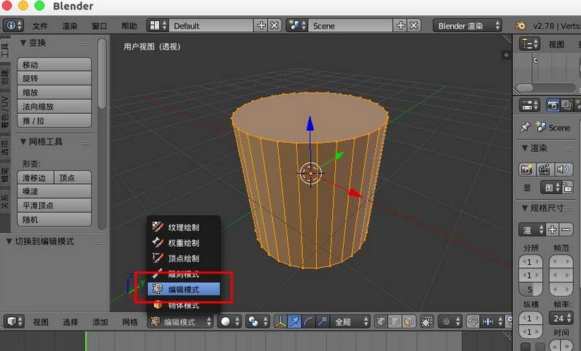
Task: Open the Properties editor type selector
Action: pos(529,105)
